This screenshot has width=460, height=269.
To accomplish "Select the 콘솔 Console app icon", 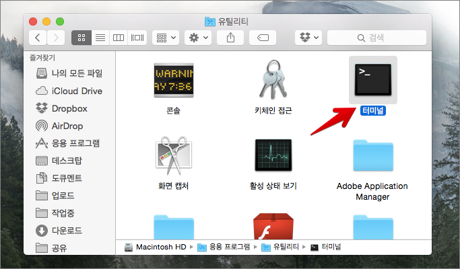I will point(174,80).
